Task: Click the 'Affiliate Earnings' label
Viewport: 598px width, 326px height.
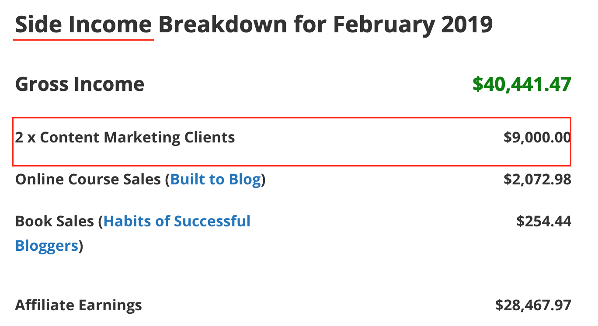Action: [x=79, y=305]
